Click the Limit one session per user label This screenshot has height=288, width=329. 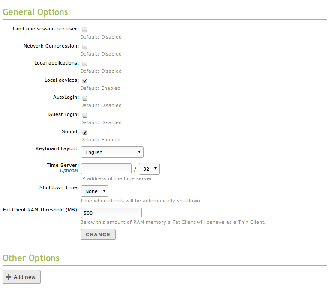46,29
